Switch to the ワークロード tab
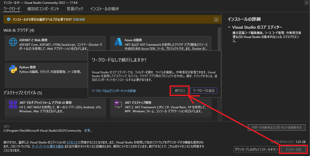 pos(12,9)
